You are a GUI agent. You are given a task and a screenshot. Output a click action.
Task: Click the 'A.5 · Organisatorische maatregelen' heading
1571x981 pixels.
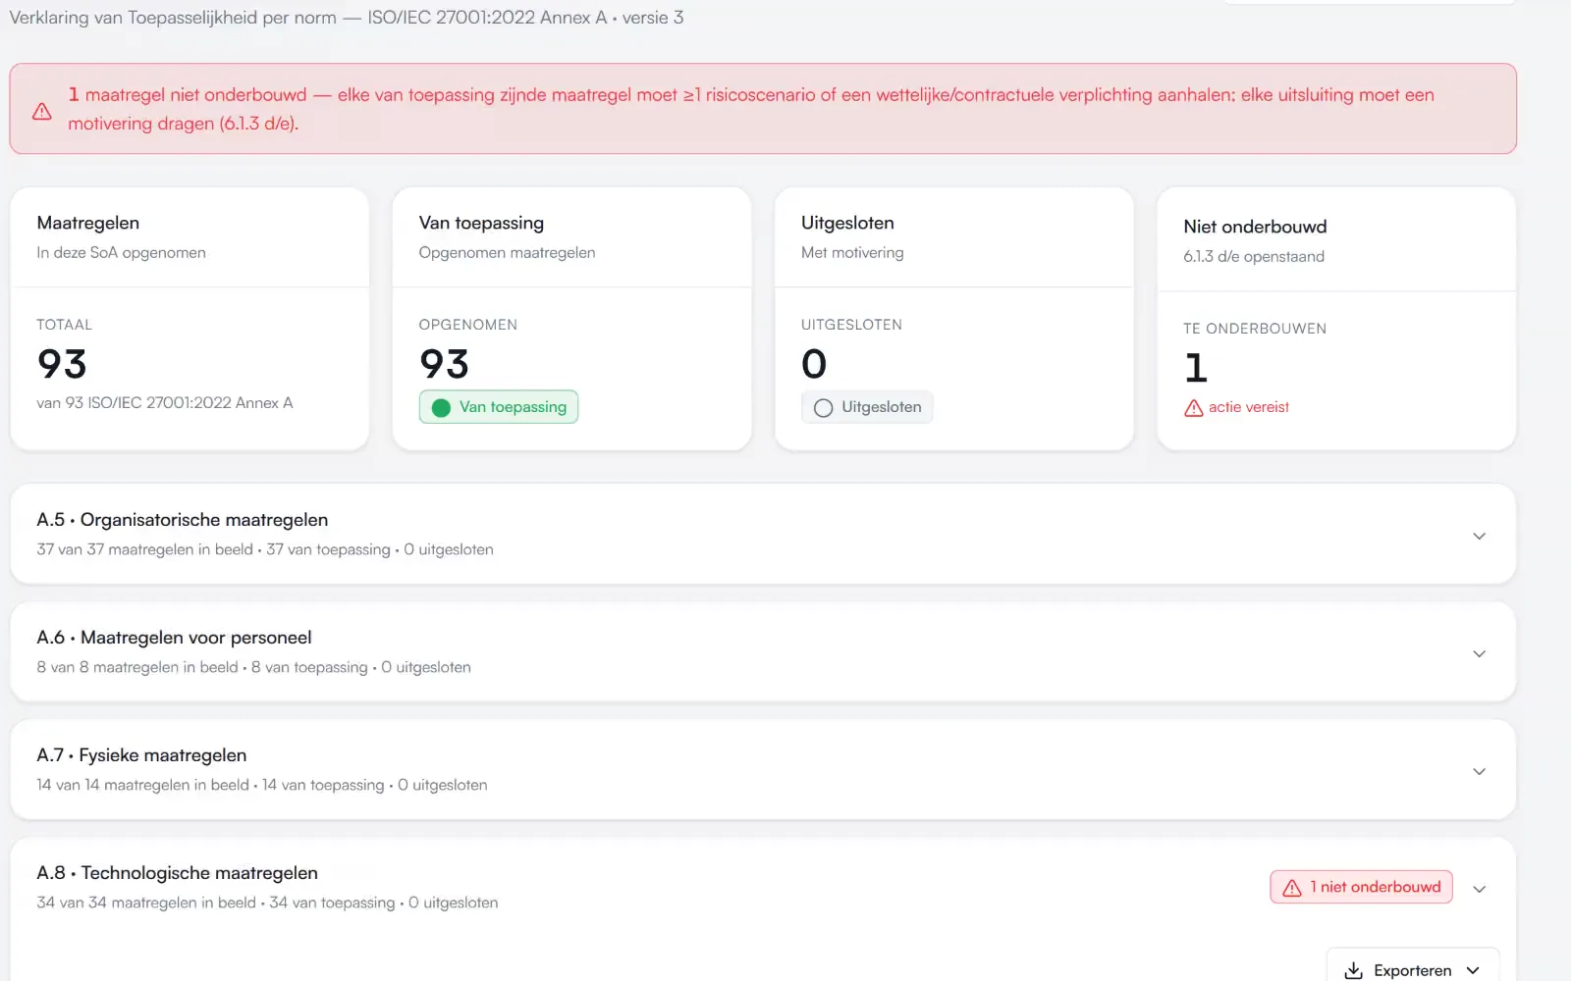(183, 520)
